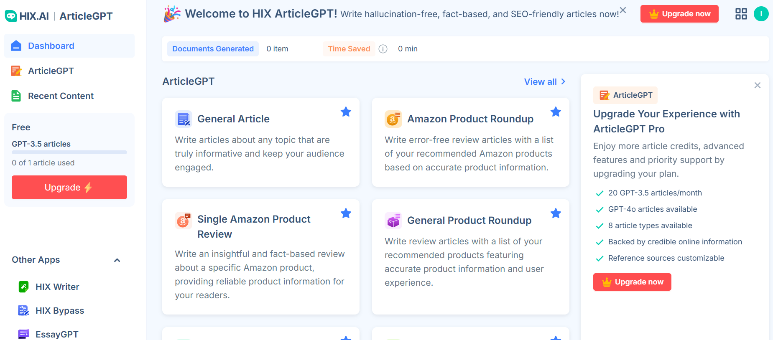Viewport: 773px width, 340px height.
Task: Dismiss the welcome banner
Action: [x=623, y=10]
